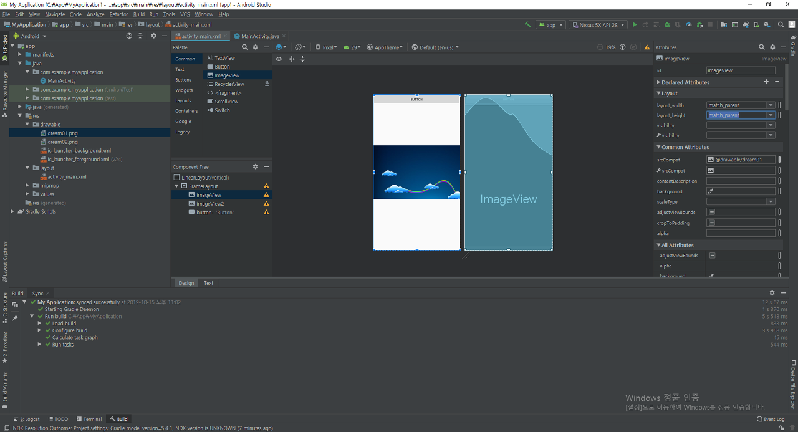Collapse all in Project panel
The height and width of the screenshot is (432, 798).
pyautogui.click(x=140, y=36)
